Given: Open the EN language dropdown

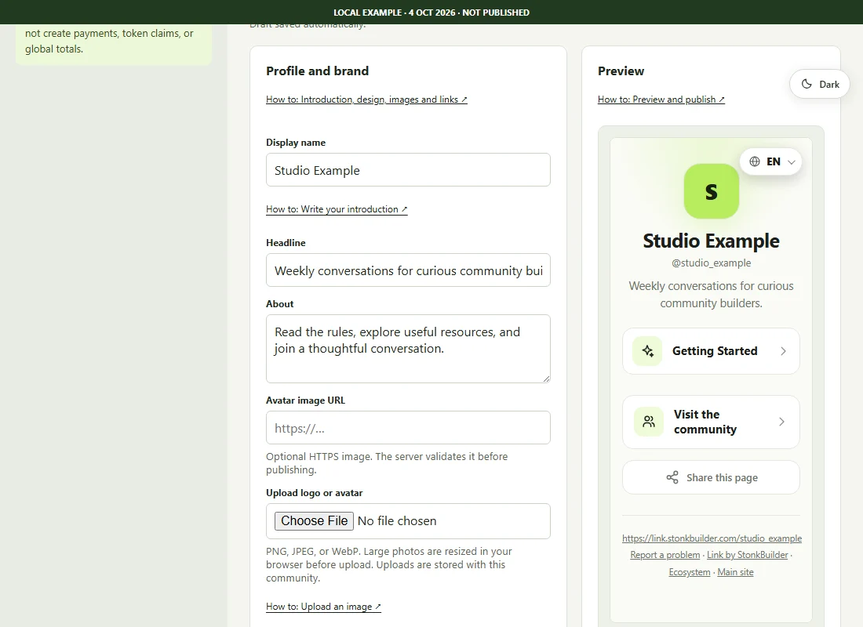Looking at the screenshot, I should (x=770, y=161).
